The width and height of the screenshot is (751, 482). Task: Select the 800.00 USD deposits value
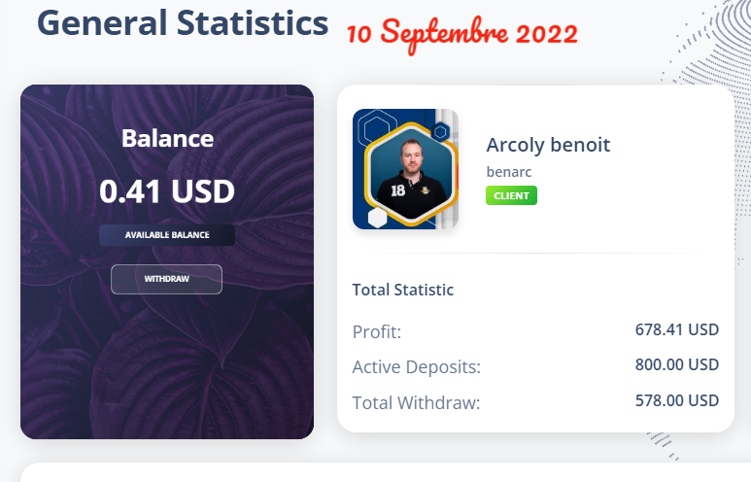pyautogui.click(x=676, y=365)
